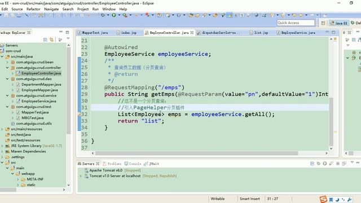The height and width of the screenshot is (203, 361).
Task: Open Package Explorer view menu arrow
Action: 68,39
